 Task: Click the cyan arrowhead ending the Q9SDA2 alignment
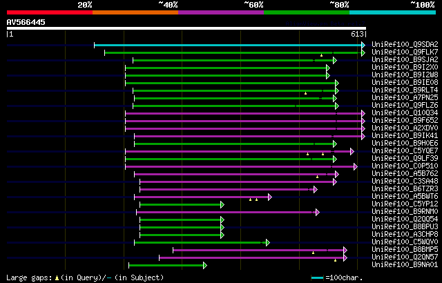point(363,45)
